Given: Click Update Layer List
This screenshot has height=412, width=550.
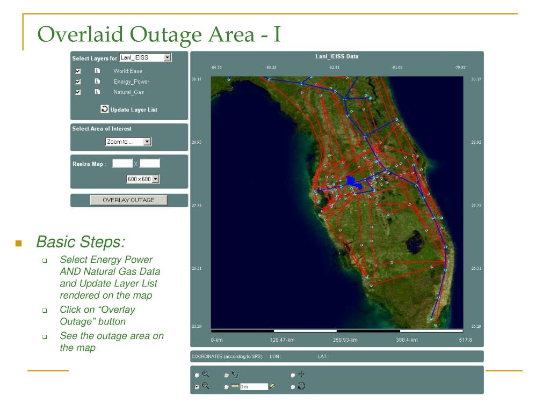Looking at the screenshot, I should (x=129, y=109).
